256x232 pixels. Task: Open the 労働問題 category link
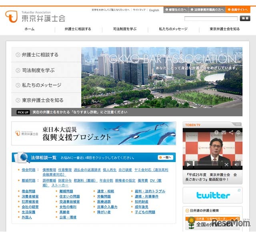(104, 196)
